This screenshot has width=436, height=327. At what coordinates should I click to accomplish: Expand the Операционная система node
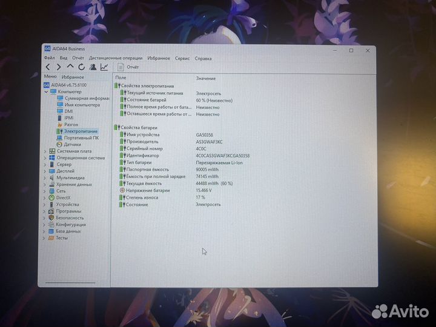(45, 158)
